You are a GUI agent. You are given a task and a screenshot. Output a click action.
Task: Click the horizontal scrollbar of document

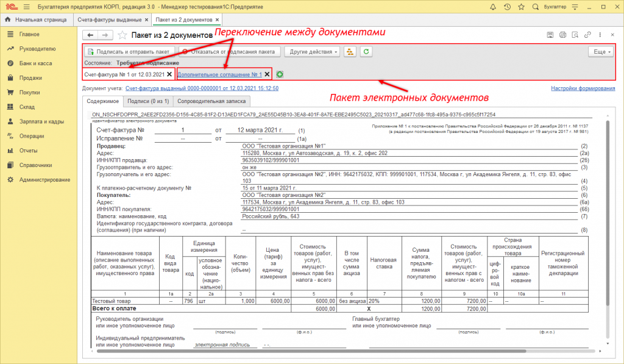click(311, 351)
